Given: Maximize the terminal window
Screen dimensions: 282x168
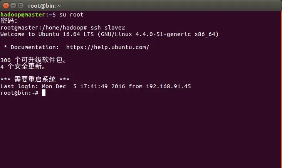Looking at the screenshot, I should point(21,6).
